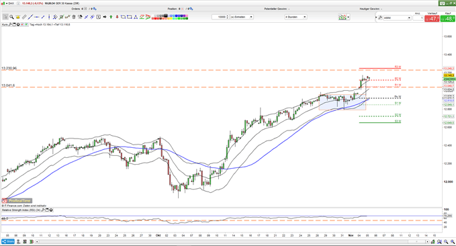Open the Kurs price settings wrench
The image size is (456, 246).
click(10, 25)
